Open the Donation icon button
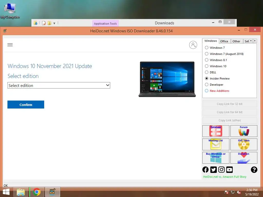263x197 pixels. (x=244, y=158)
